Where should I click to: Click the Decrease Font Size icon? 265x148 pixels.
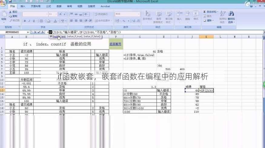tap(65, 14)
